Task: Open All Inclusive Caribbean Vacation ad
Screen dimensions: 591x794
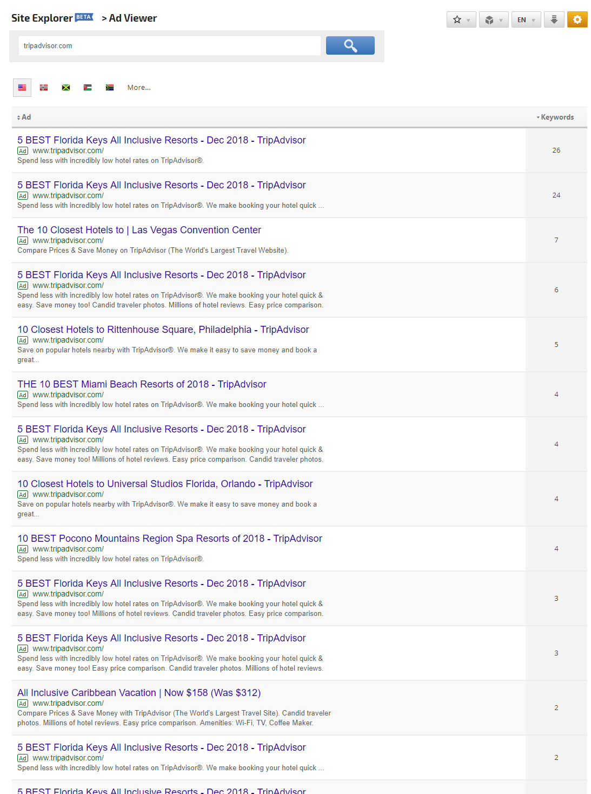Action: [x=139, y=693]
